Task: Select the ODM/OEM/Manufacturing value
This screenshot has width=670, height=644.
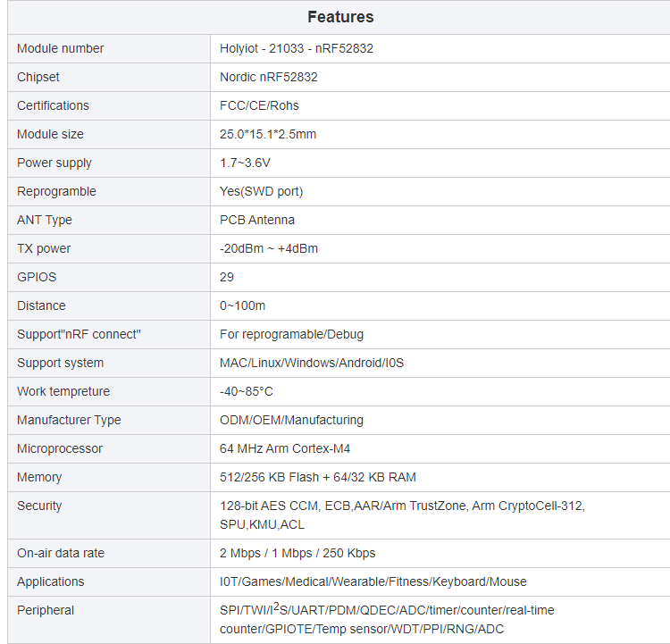Action: coord(292,420)
